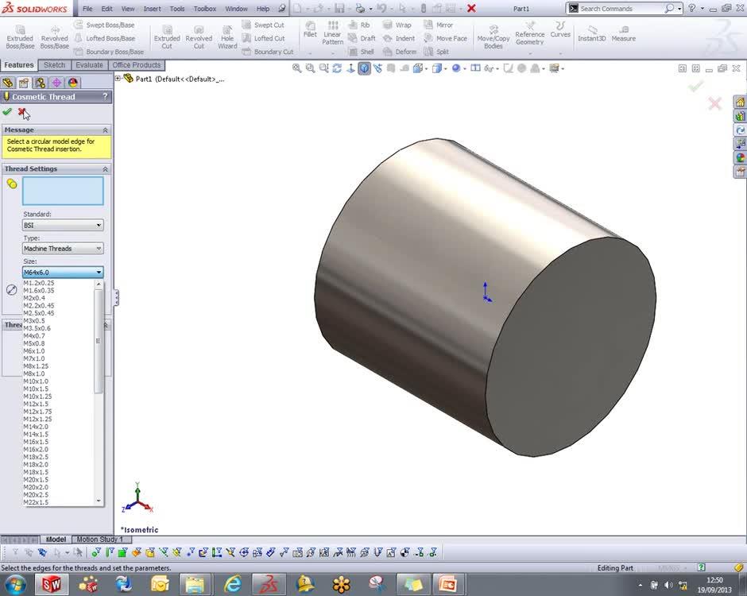747x596 pixels.
Task: Switch to Motion Study 1 tab
Action: (99, 540)
